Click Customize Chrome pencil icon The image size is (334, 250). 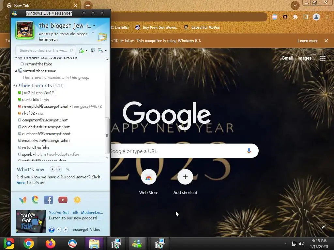[x=323, y=227]
